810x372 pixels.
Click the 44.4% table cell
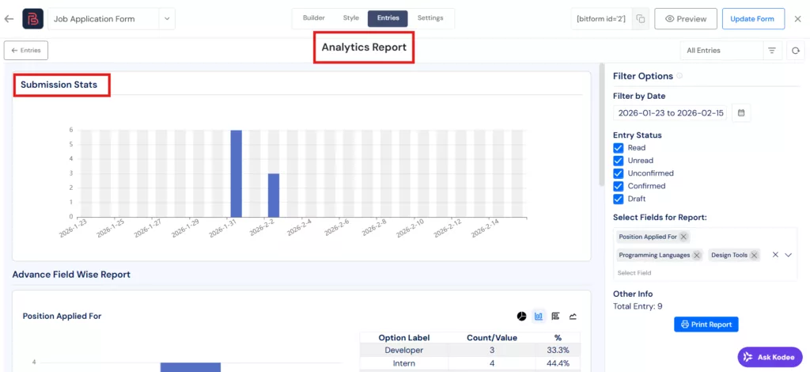558,363
